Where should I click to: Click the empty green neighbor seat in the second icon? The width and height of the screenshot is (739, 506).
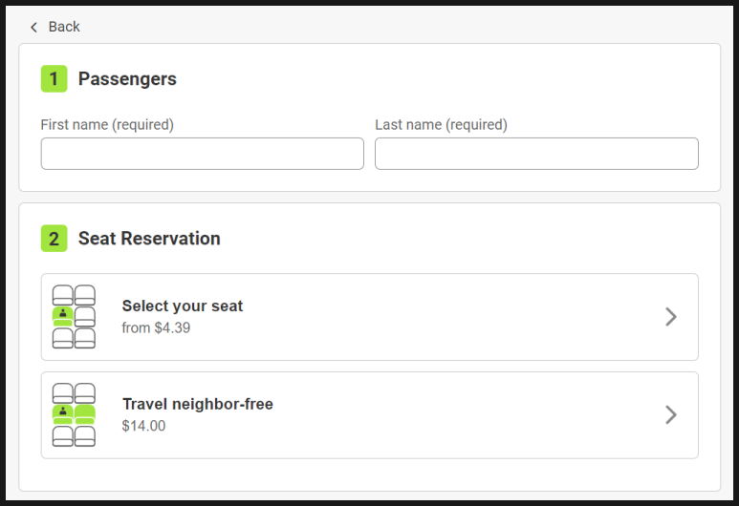(85, 414)
